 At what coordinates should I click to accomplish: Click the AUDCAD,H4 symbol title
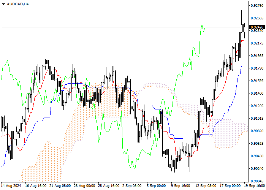point(18,4)
